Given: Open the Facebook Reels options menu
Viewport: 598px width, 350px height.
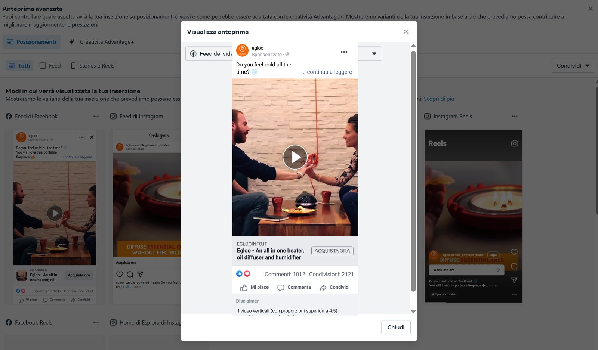Looking at the screenshot, I should pos(96,322).
